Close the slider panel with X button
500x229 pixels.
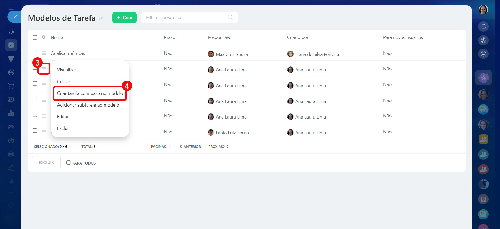(15, 17)
